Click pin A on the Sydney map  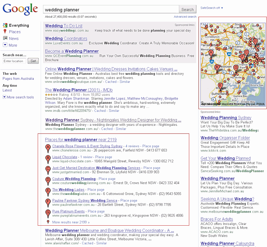pyautogui.click(x=211, y=54)
